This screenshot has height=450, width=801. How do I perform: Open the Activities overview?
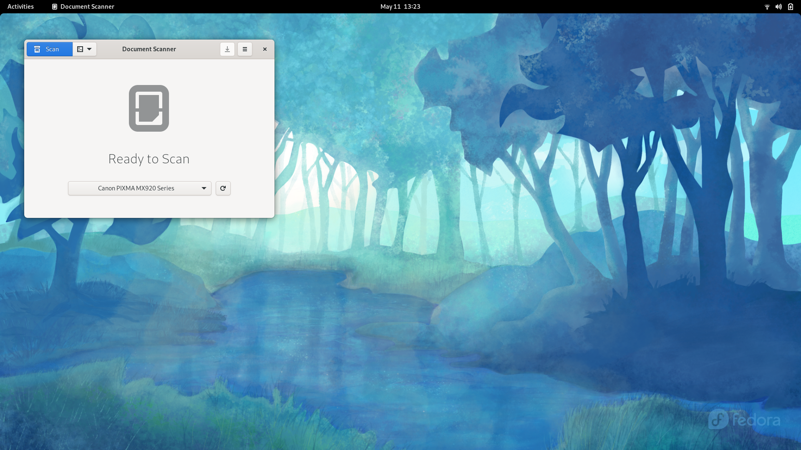coord(20,7)
